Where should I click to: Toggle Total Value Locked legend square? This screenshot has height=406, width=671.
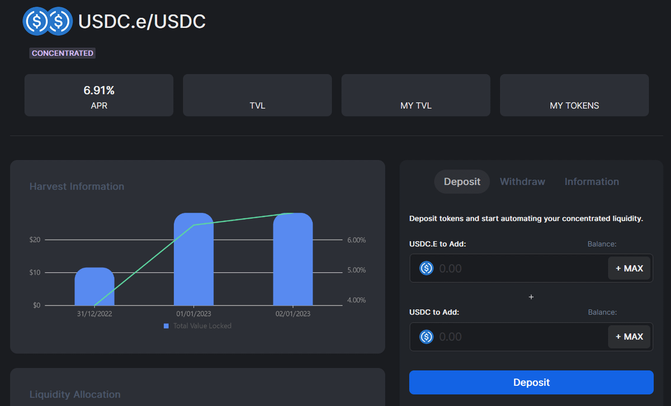coord(166,326)
